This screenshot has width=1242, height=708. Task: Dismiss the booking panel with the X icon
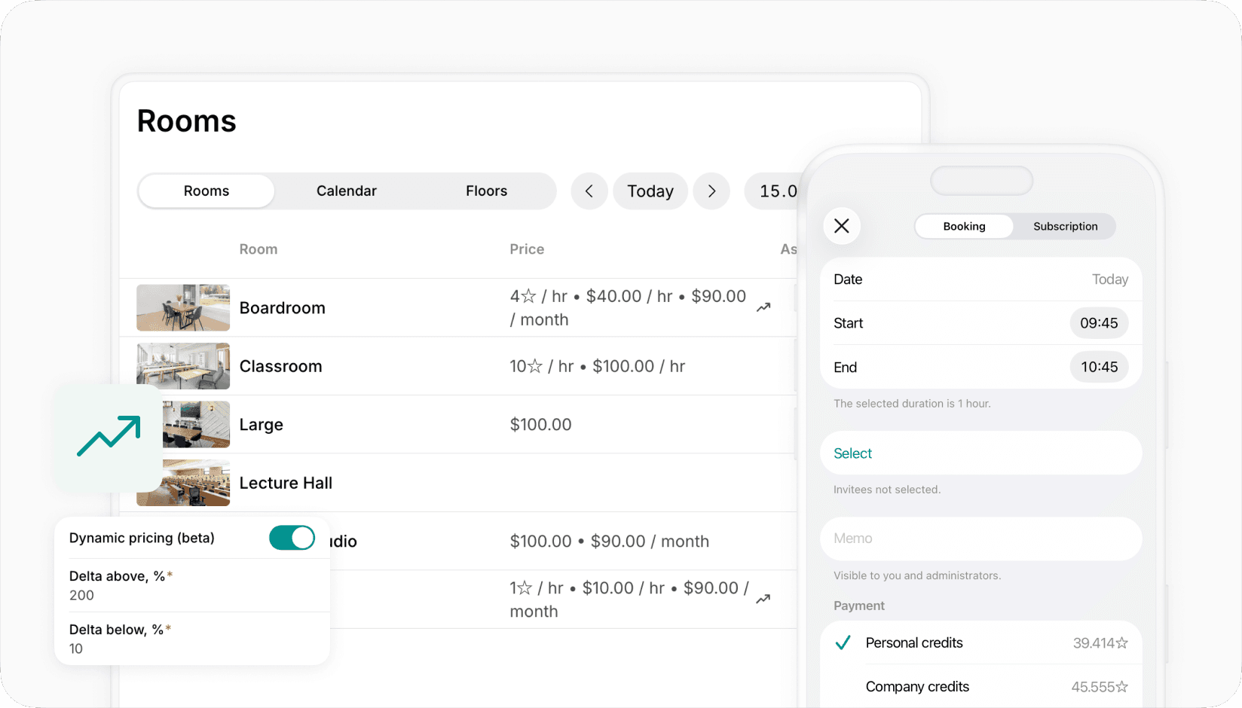[842, 226]
